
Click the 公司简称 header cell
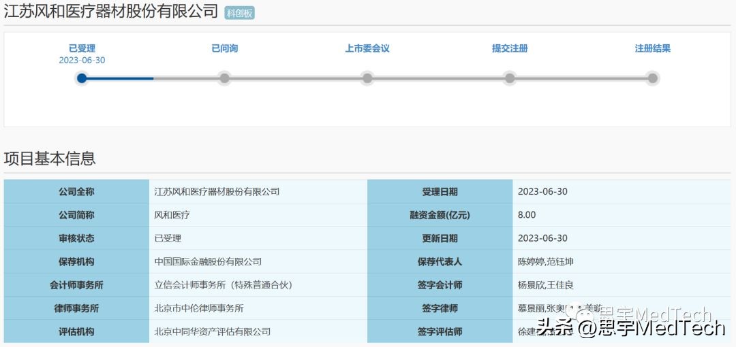point(76,215)
